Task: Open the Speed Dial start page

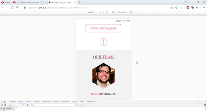Action: (x=17, y=8)
